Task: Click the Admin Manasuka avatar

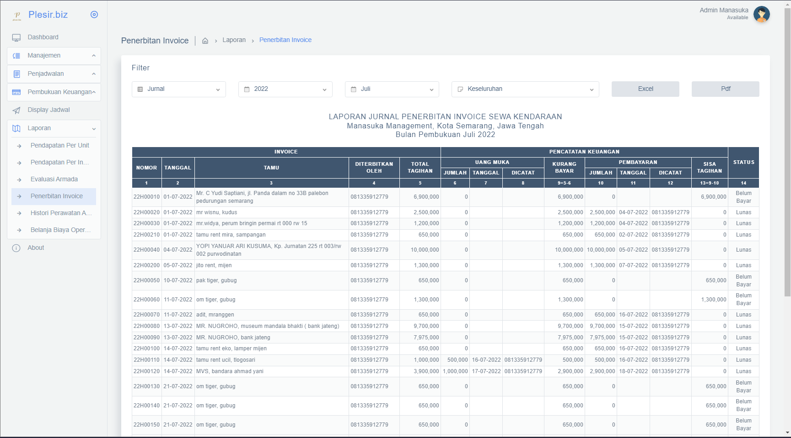Action: (761, 14)
